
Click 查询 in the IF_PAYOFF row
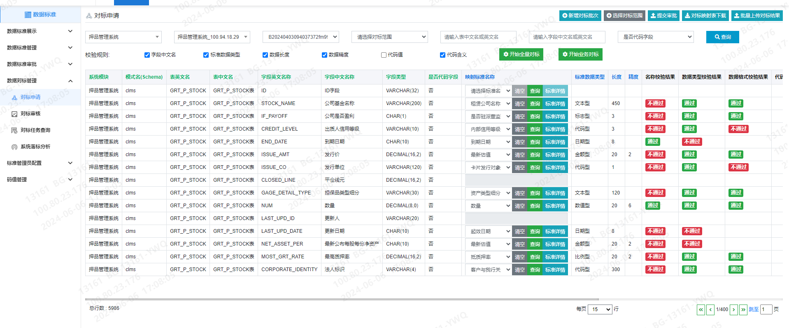[535, 117]
